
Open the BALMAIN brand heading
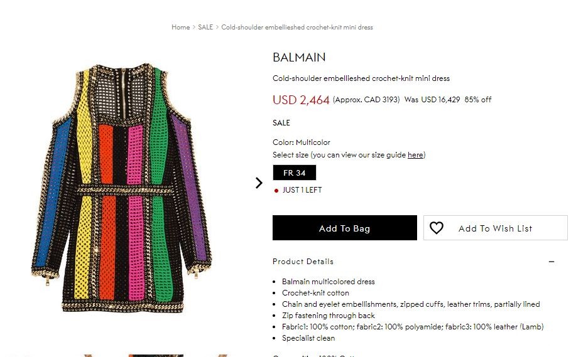tap(299, 57)
